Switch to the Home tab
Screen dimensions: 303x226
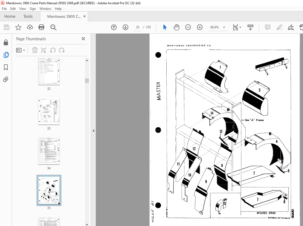[10, 16]
